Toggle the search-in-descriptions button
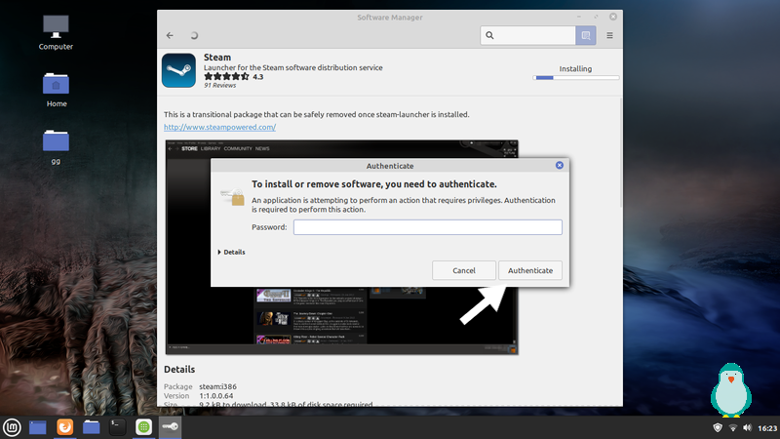 click(x=586, y=35)
